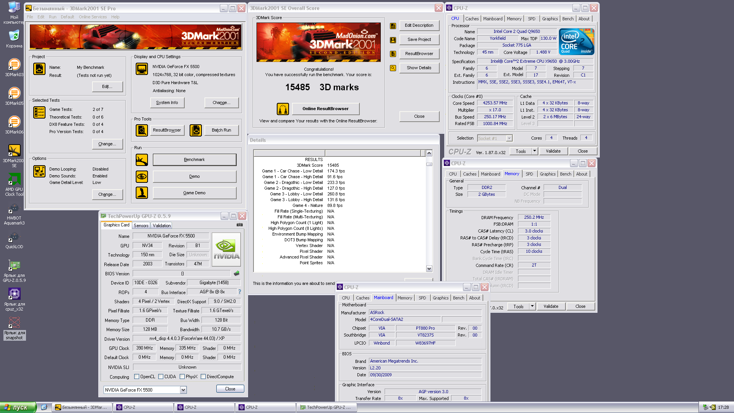The height and width of the screenshot is (413, 734).
Task: Click the Online ResultBrowser icon in score window
Action: point(283,109)
